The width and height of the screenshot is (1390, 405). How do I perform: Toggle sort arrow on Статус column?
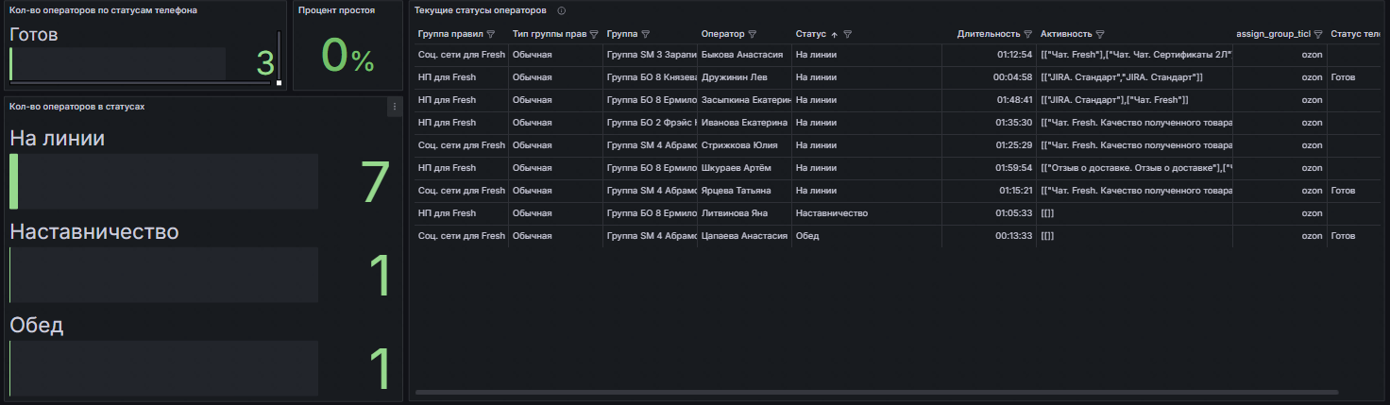point(835,34)
